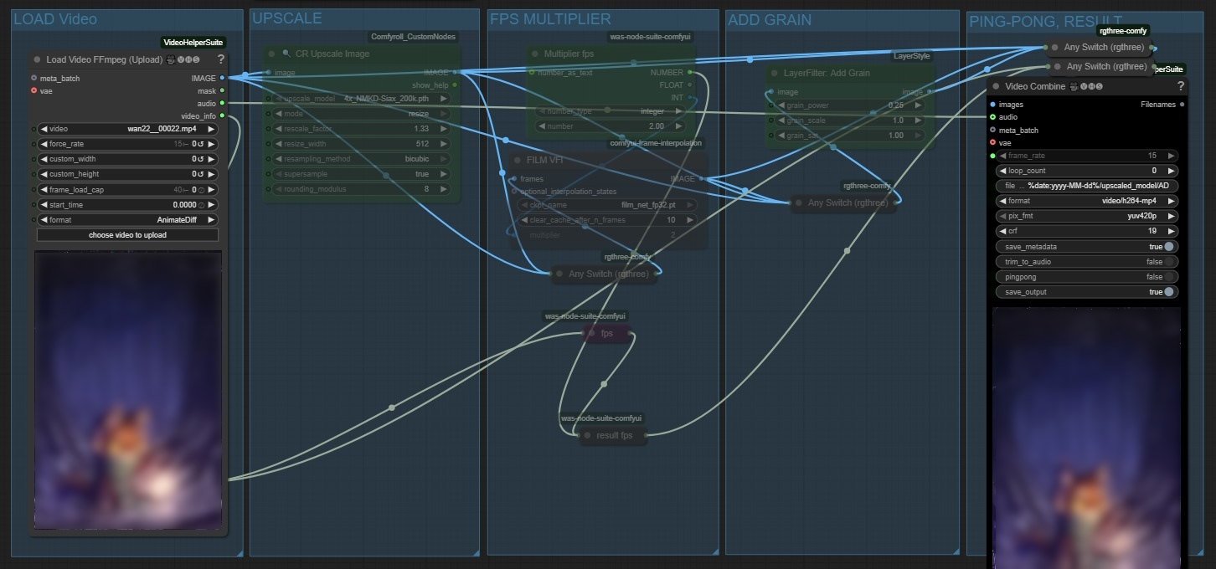Select previous file using video field left arrow
The height and width of the screenshot is (569, 1216).
pyautogui.click(x=44, y=129)
